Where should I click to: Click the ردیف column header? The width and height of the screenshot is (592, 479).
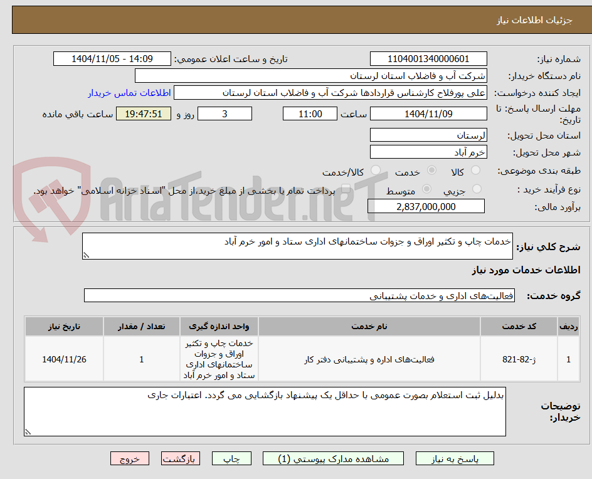(568, 327)
